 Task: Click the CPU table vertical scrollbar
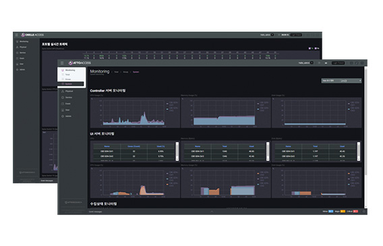(177, 152)
